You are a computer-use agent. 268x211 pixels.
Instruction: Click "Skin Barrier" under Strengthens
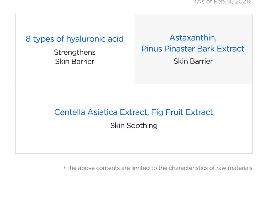pyautogui.click(x=75, y=61)
